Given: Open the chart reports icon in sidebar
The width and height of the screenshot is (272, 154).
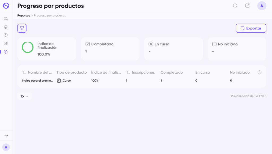Looking at the screenshot, I should click(6, 43).
